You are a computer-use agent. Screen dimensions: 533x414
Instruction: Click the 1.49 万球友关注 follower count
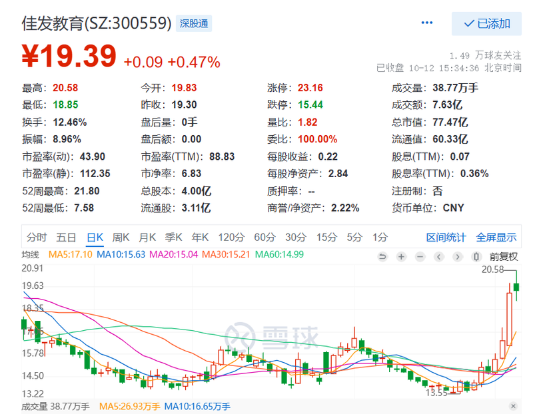(x=486, y=55)
